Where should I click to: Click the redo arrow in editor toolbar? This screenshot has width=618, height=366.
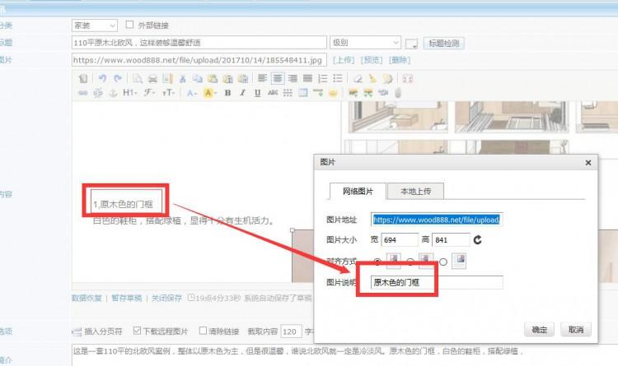tap(117, 78)
